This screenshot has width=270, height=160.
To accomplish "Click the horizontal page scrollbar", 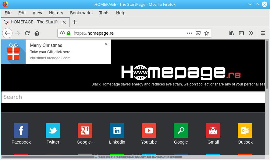I will tap(92, 157).
